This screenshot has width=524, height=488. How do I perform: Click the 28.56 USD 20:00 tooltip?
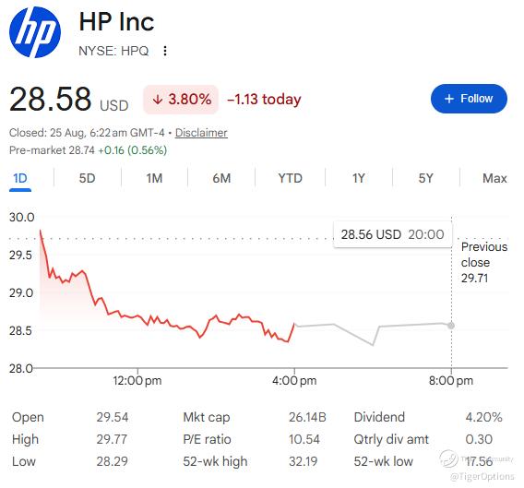tap(393, 234)
